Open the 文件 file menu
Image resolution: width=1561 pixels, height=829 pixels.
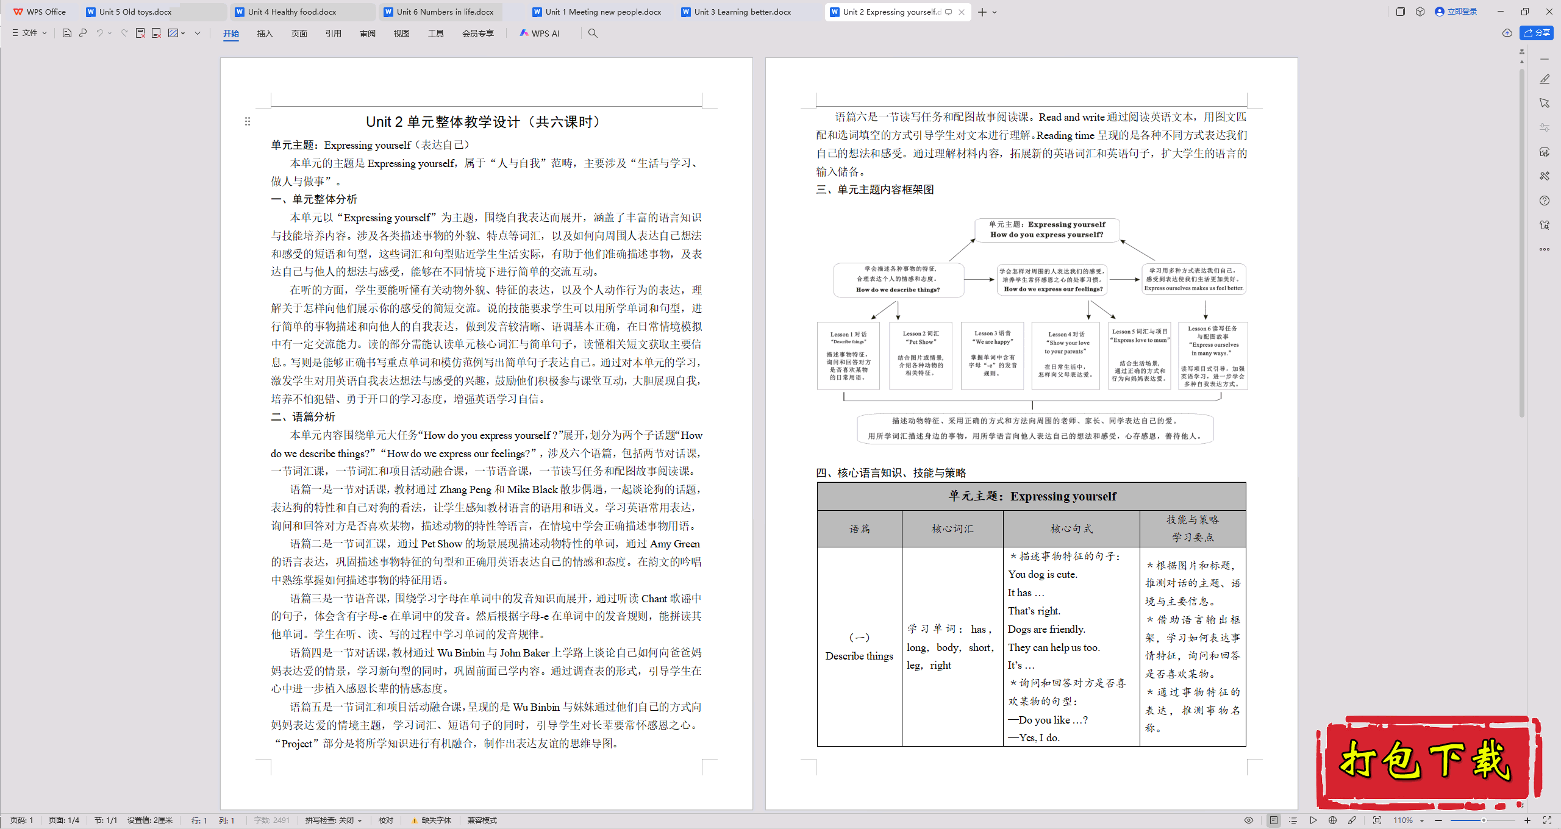[x=29, y=33]
